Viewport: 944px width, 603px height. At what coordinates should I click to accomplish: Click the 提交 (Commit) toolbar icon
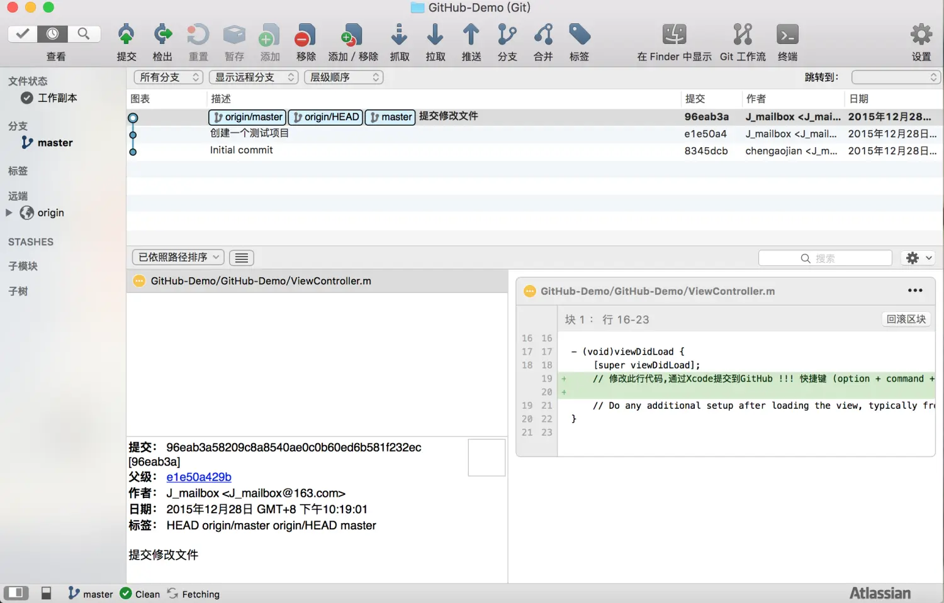tap(126, 35)
